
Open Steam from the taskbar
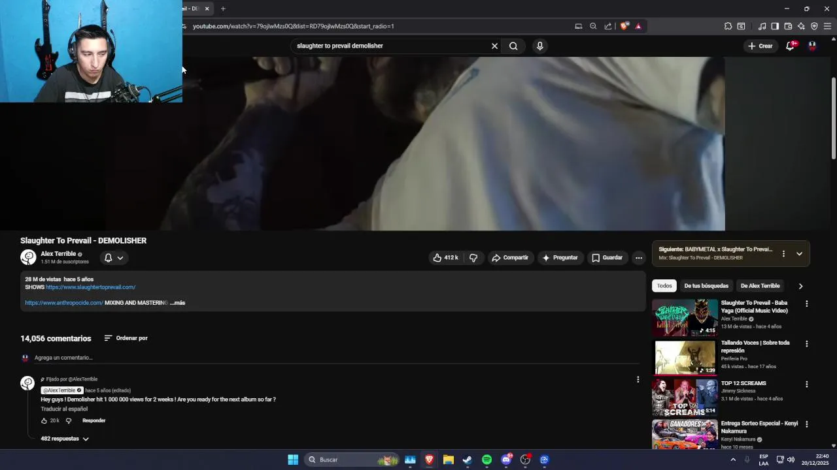(x=467, y=460)
